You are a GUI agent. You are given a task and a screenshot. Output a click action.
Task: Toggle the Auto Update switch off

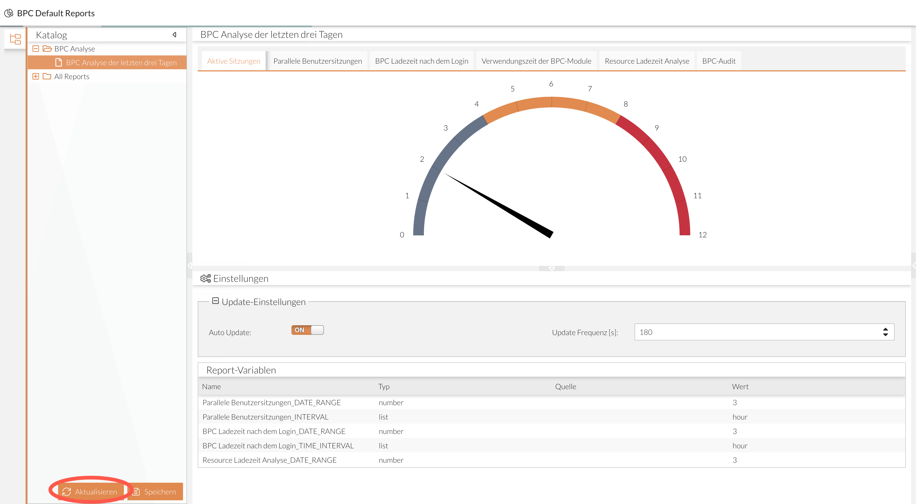(x=307, y=330)
